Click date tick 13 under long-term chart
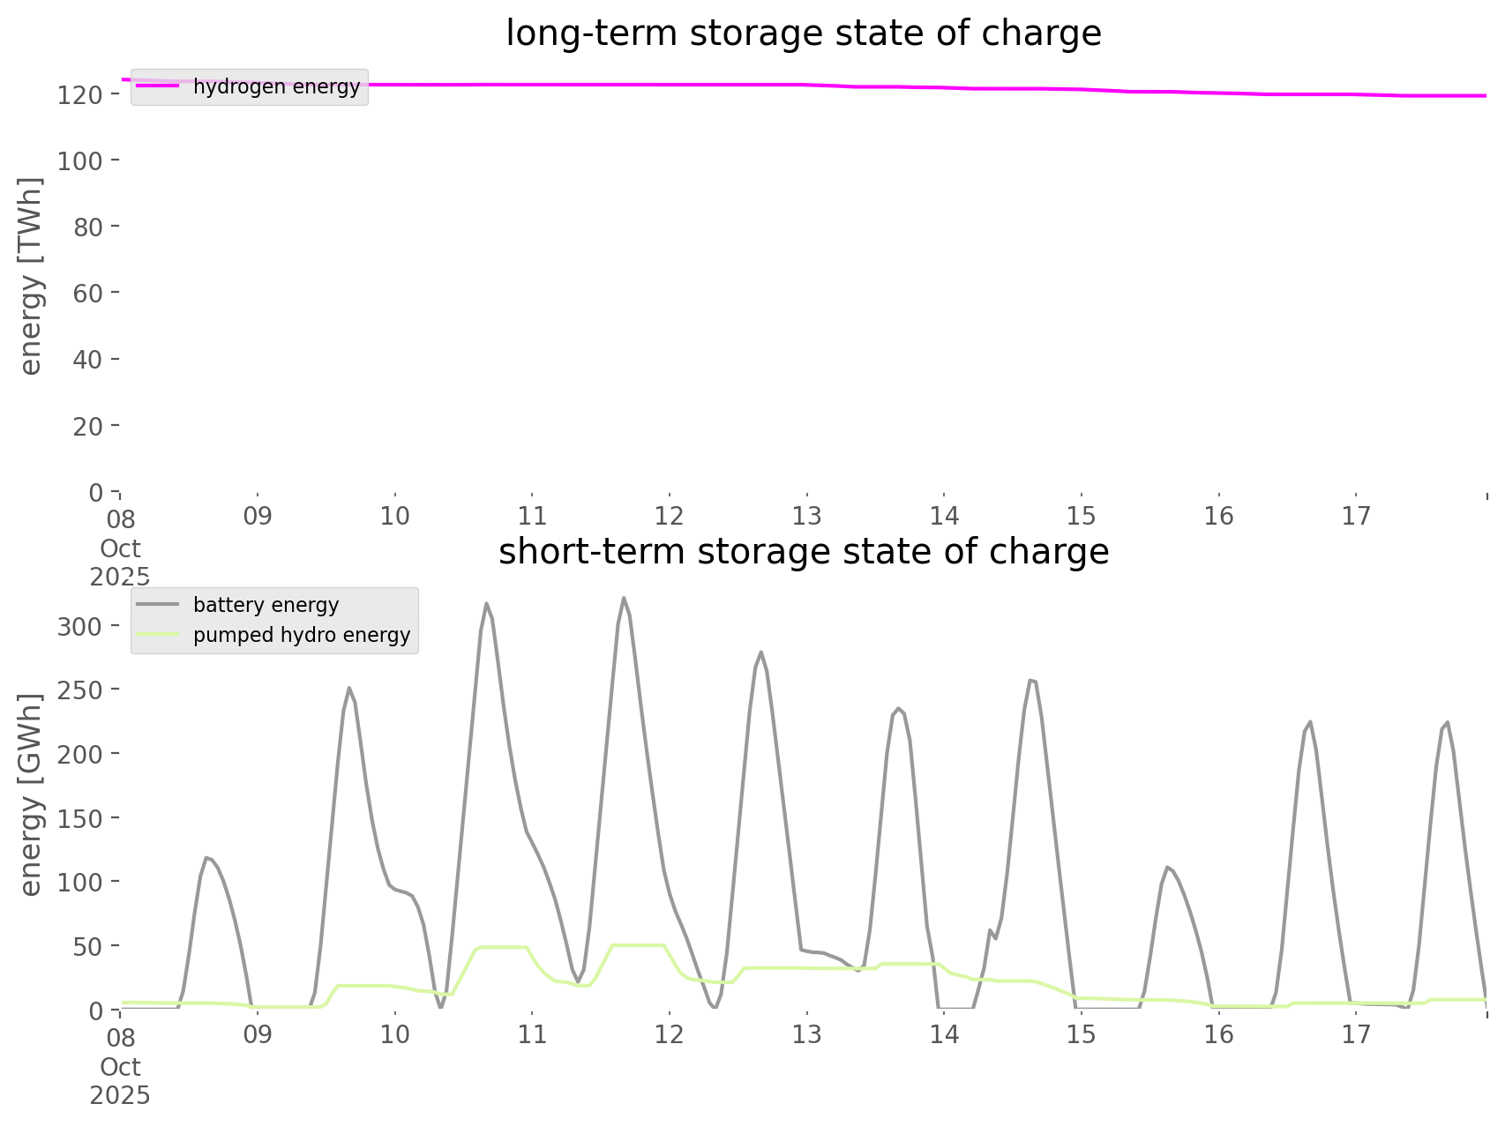This screenshot has width=1505, height=1126. [806, 517]
